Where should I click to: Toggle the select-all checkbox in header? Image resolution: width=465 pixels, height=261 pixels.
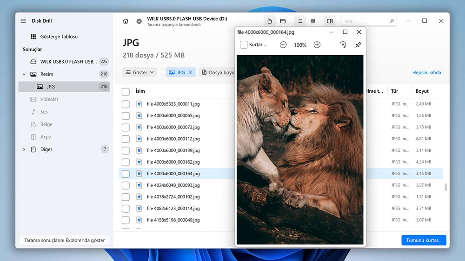pyautogui.click(x=126, y=91)
